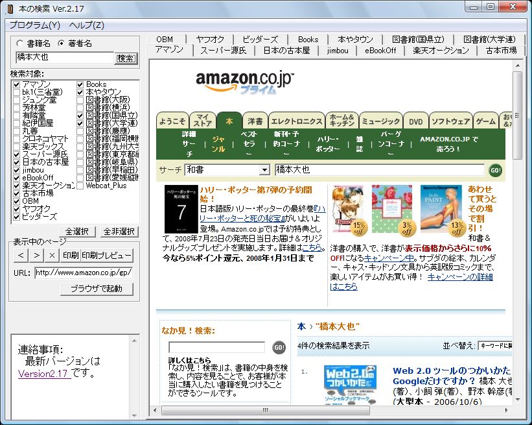Switch to the 日本の古本屋 tab
This screenshot has height=425, width=532.
(286, 51)
